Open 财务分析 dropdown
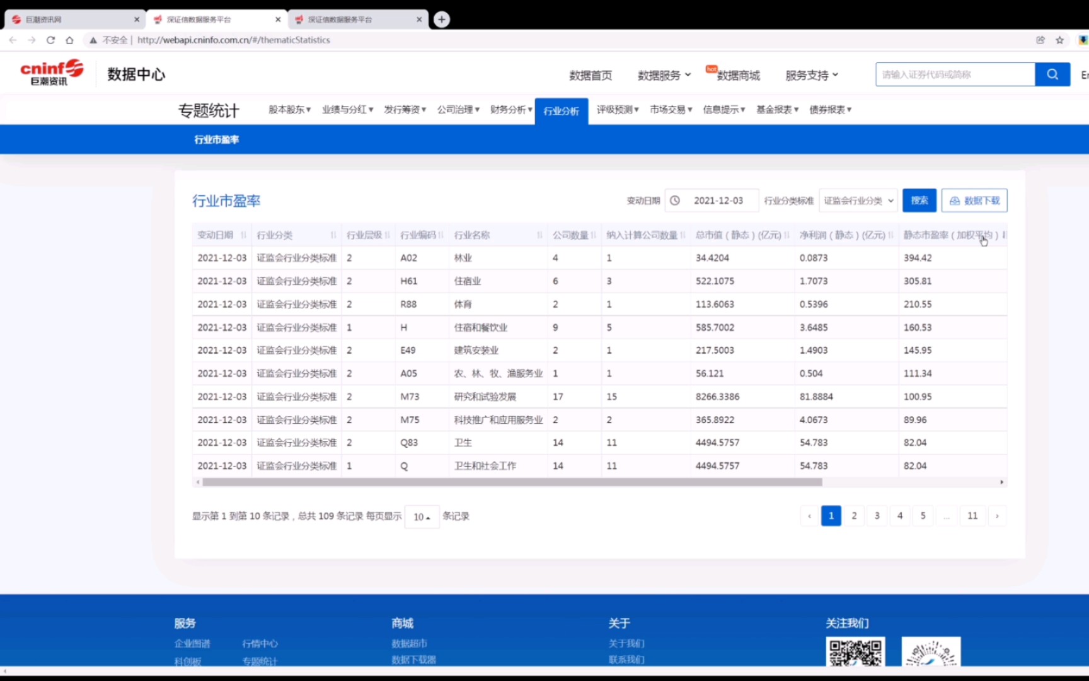 click(x=511, y=110)
